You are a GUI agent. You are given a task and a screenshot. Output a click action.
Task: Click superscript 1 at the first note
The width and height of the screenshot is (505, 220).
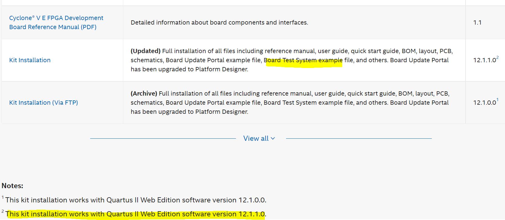click(3, 198)
